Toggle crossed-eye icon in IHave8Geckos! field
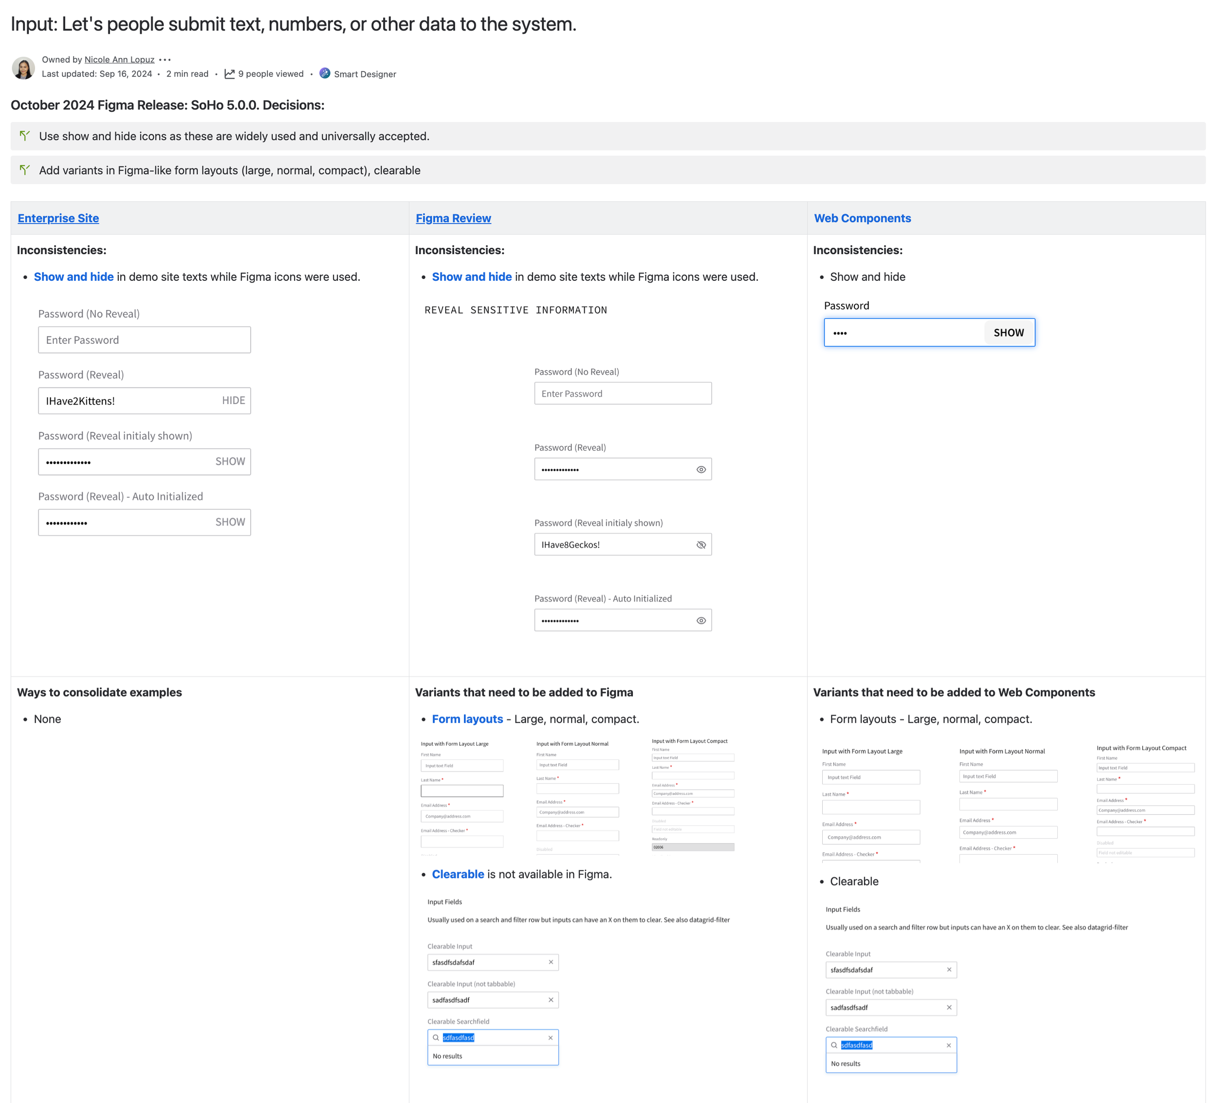The image size is (1217, 1103). [x=701, y=545]
